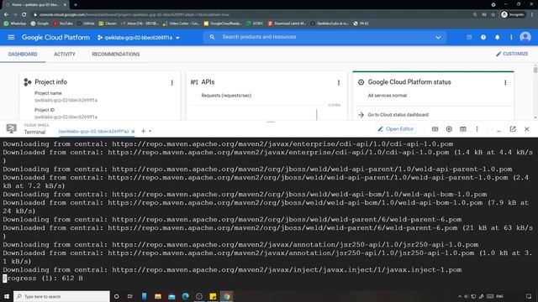538x302 pixels.
Task: Click the Incognito profile indicator
Action: (x=513, y=14)
